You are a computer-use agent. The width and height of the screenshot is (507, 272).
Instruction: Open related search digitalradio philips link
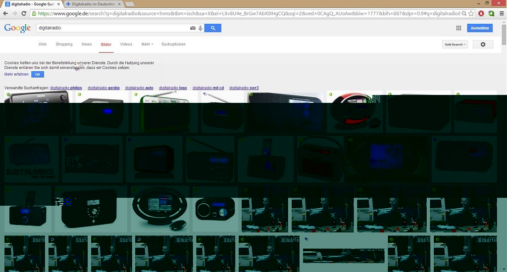click(x=66, y=88)
